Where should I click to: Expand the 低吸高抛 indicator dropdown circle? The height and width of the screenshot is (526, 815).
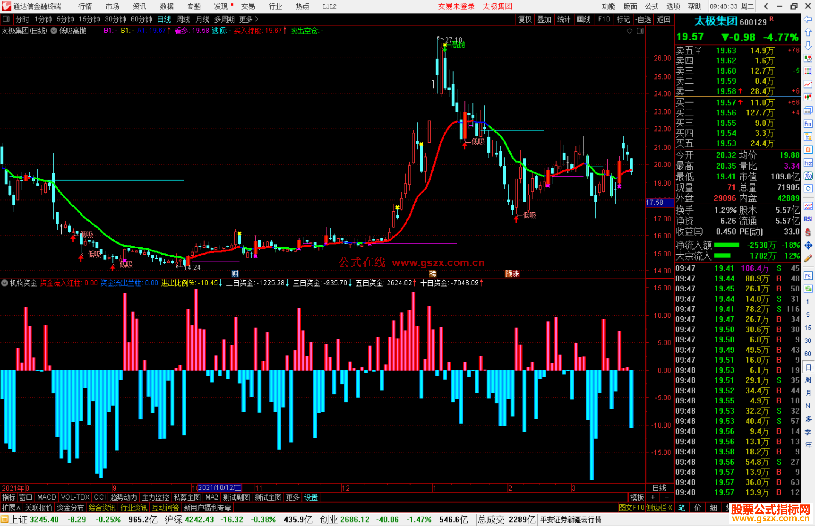(x=54, y=31)
